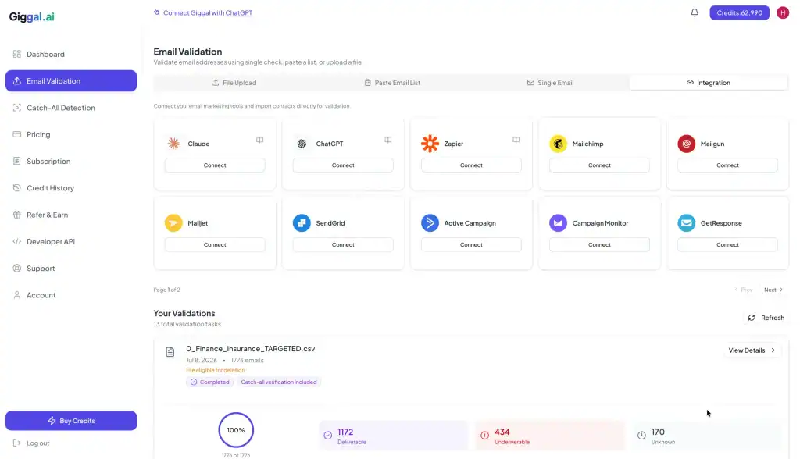
Task: Connect the Mailjet integration
Action: (215, 245)
